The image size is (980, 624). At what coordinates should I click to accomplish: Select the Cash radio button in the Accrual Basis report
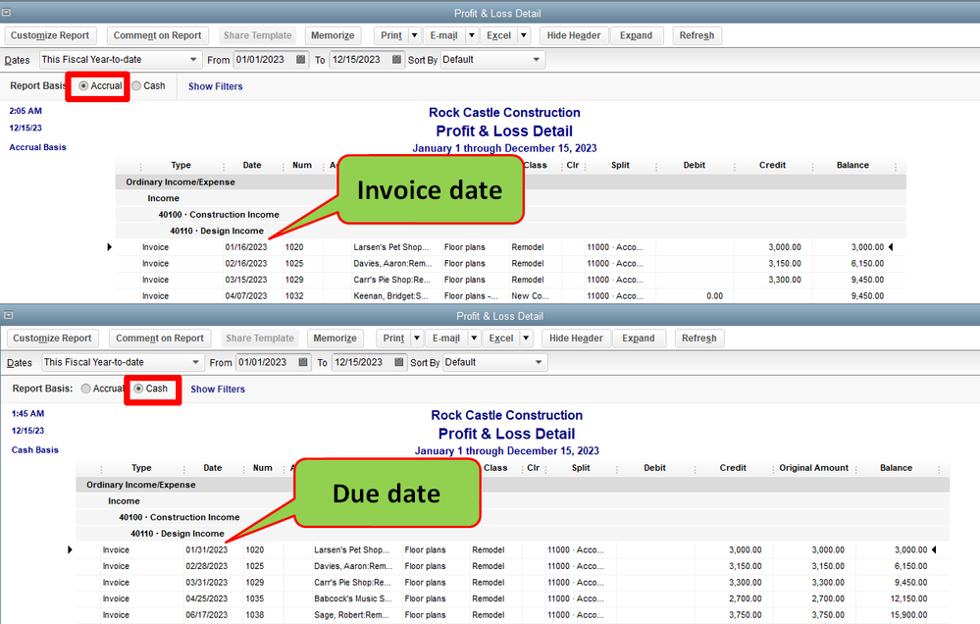pyautogui.click(x=137, y=86)
